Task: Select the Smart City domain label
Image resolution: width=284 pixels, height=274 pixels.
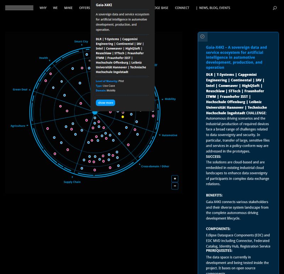Action: (81, 41)
